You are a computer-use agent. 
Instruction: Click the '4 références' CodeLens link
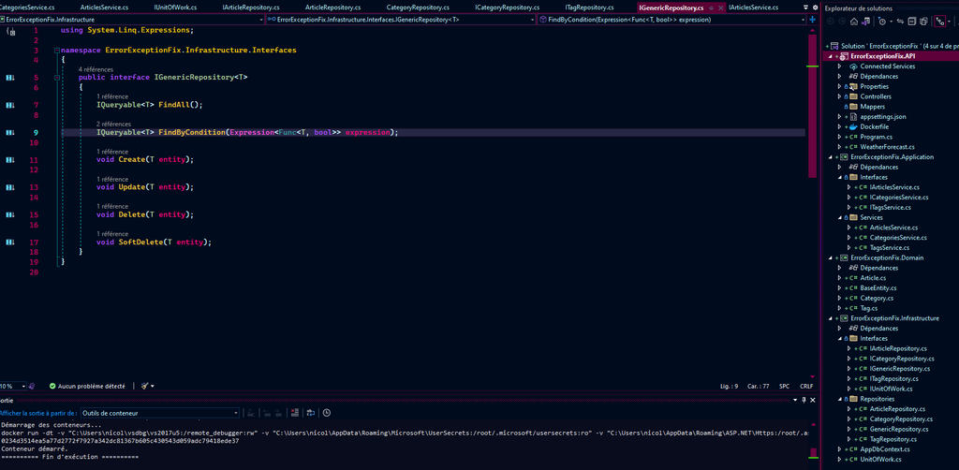click(x=96, y=69)
